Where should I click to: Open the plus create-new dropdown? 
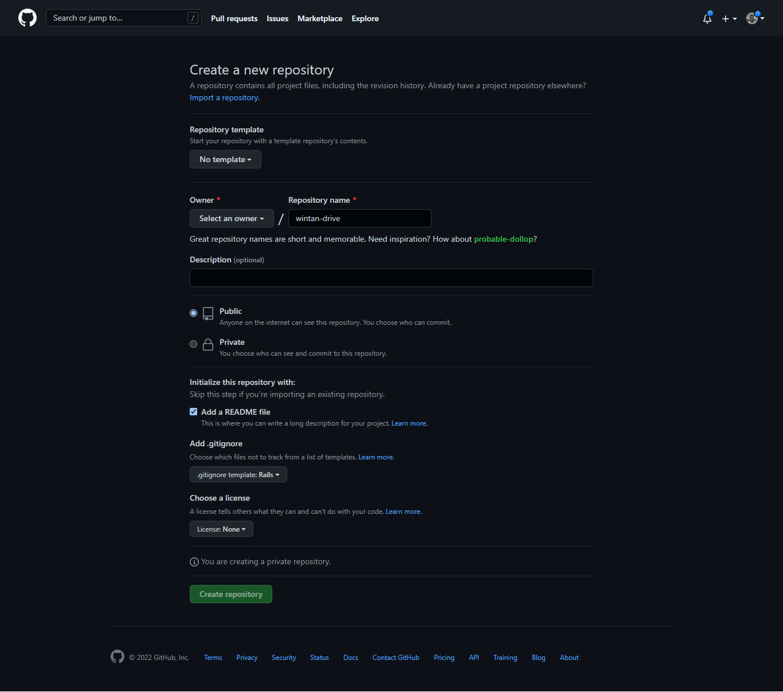point(729,18)
